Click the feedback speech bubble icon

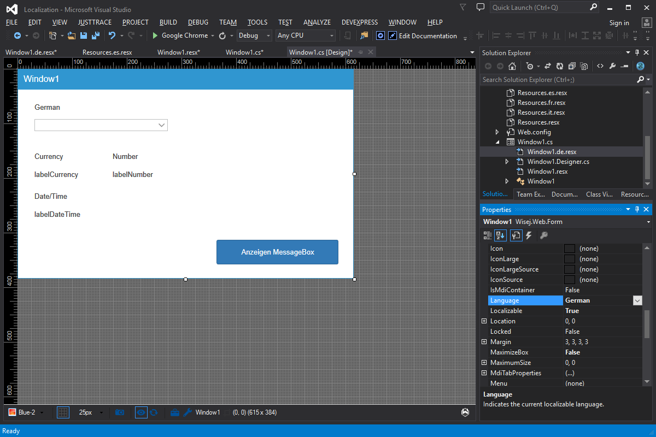(x=481, y=8)
